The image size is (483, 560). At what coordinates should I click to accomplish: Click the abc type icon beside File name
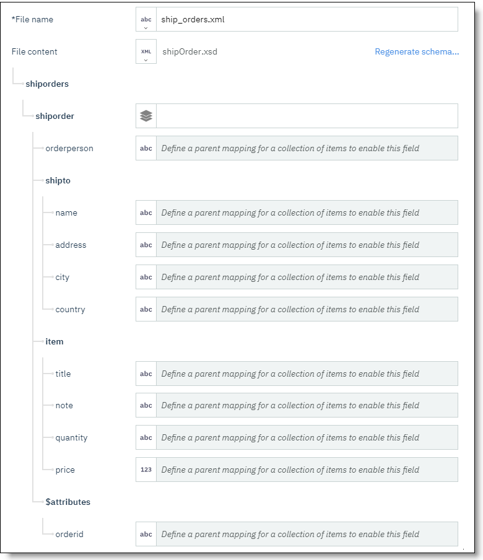tap(146, 17)
